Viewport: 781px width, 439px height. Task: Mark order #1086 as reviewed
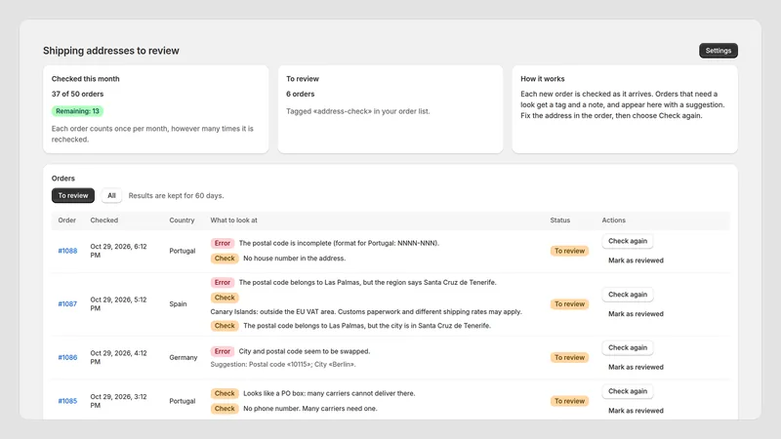636,367
